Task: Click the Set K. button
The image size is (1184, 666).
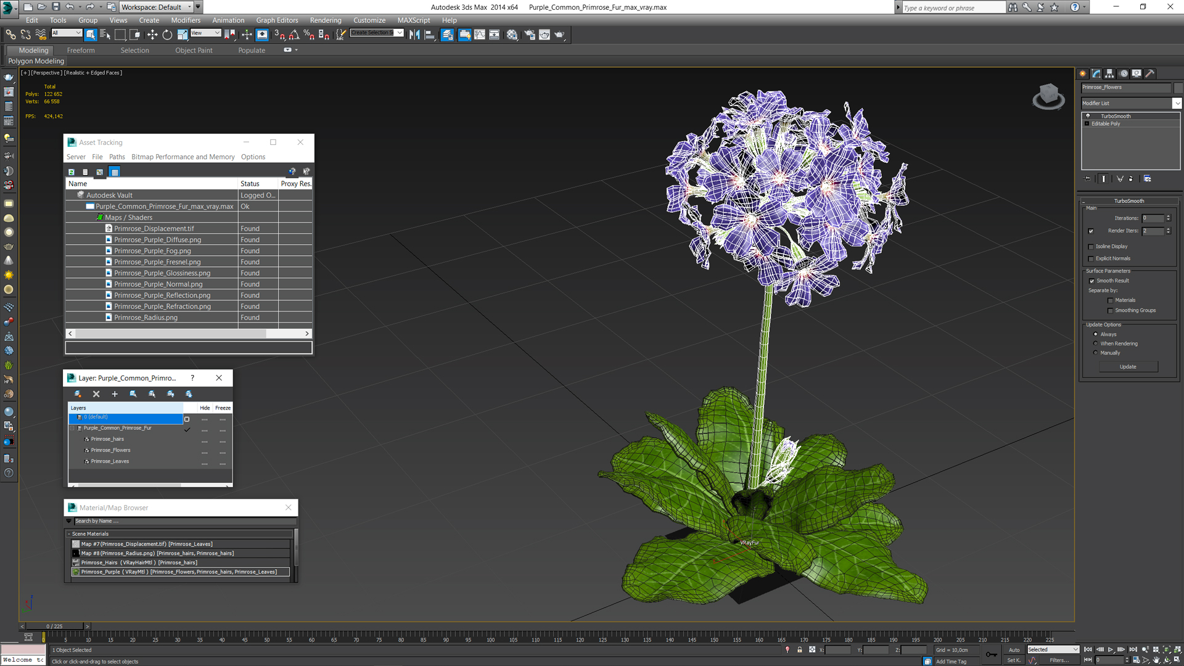Action: coord(1014,660)
